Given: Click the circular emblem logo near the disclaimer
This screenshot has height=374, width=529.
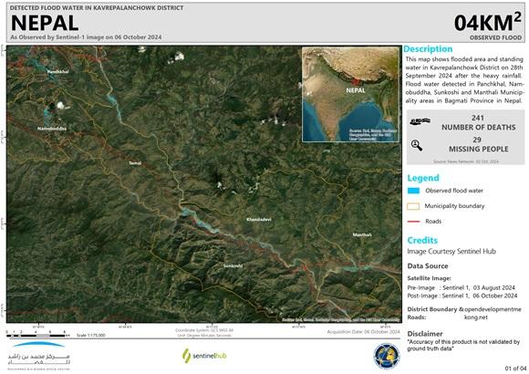Looking at the screenshot, I should [387, 357].
